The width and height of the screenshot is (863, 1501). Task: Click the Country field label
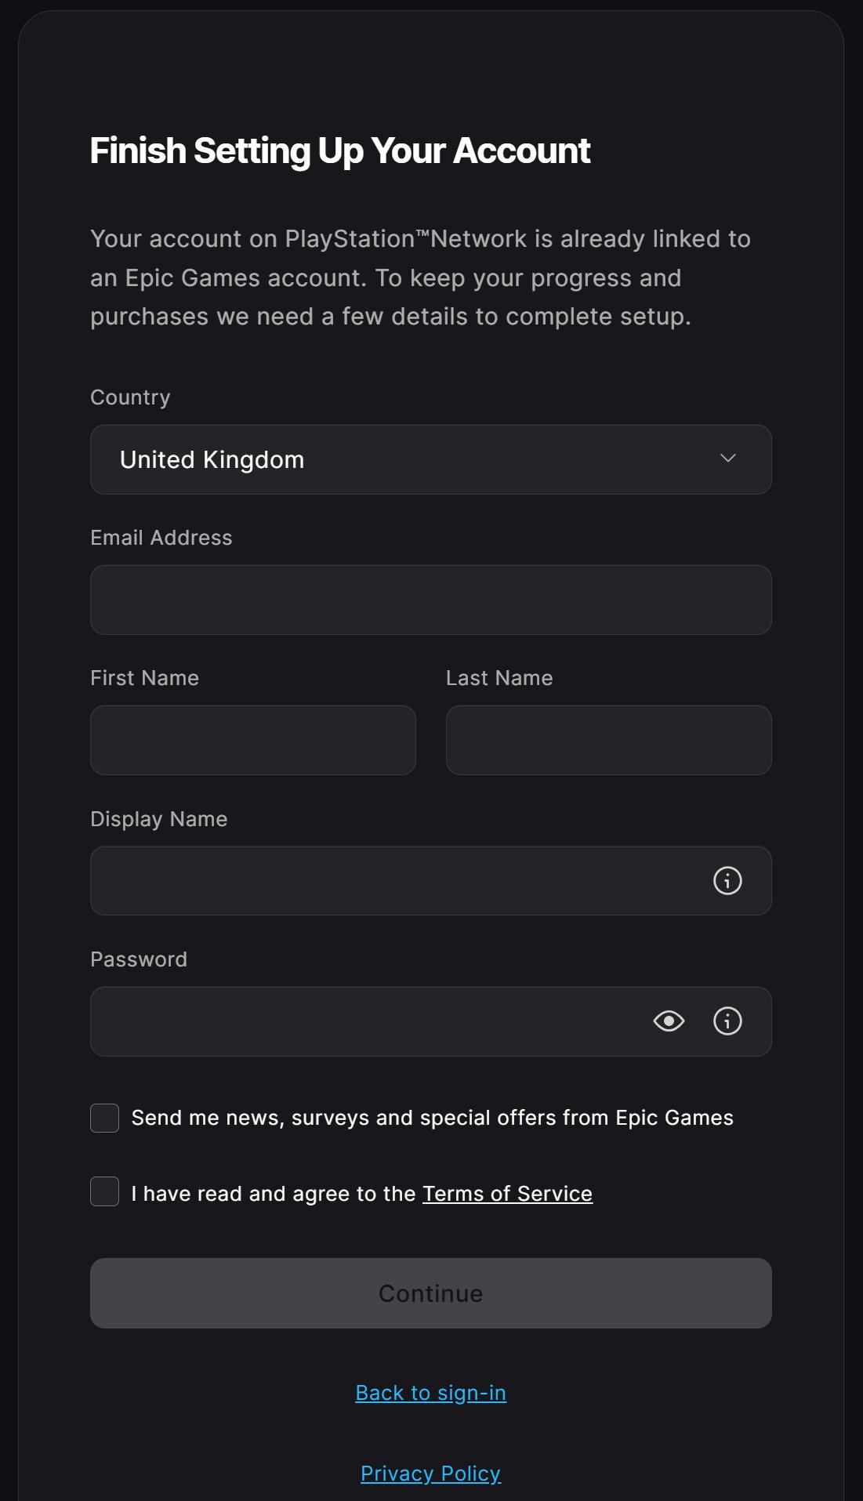(x=130, y=397)
